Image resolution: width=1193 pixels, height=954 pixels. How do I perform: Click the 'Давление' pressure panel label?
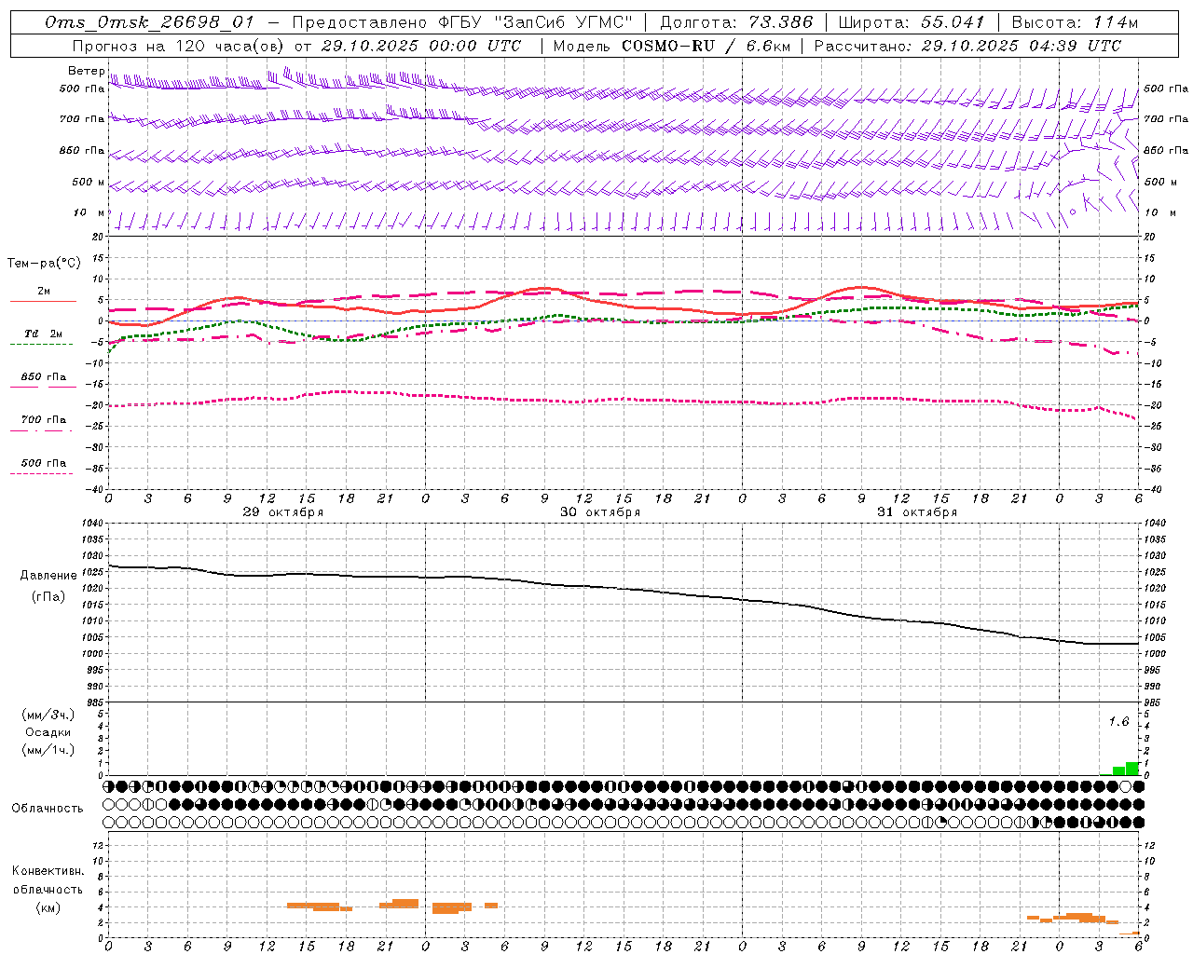48,576
